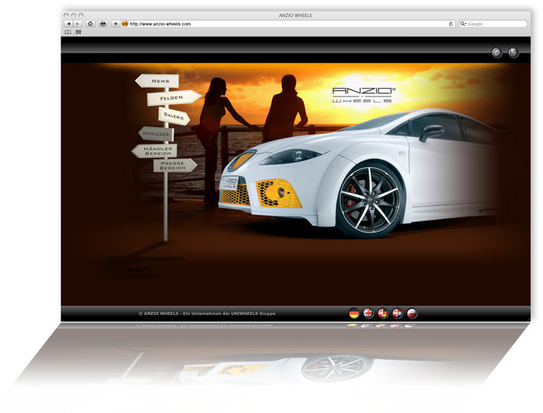The width and height of the screenshot is (543, 413).
Task: Open the home page via the house icon
Action: [90, 24]
